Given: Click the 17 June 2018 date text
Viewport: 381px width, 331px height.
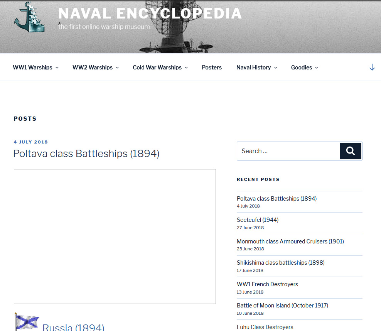Looking at the screenshot, I should [250, 270].
